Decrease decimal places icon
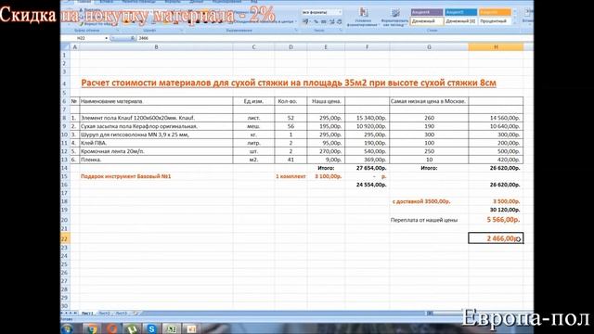The height and width of the screenshot is (334, 594). pos(340,21)
